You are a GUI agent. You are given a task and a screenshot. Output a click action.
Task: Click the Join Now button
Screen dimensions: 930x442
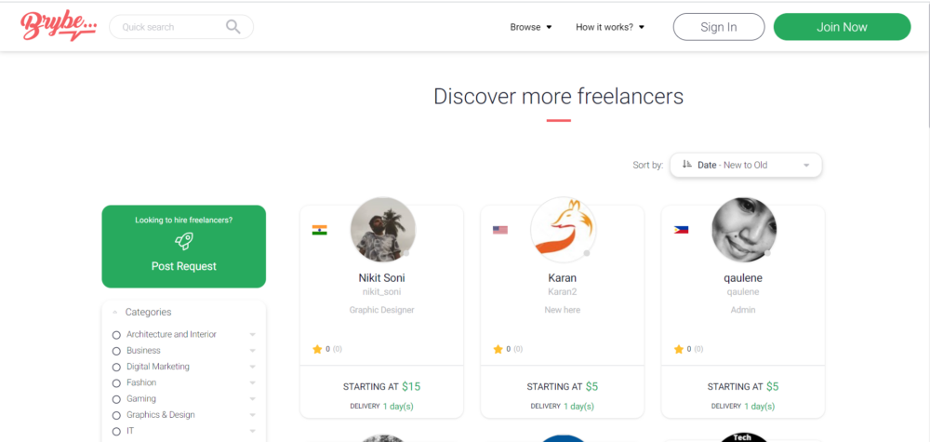pyautogui.click(x=842, y=27)
